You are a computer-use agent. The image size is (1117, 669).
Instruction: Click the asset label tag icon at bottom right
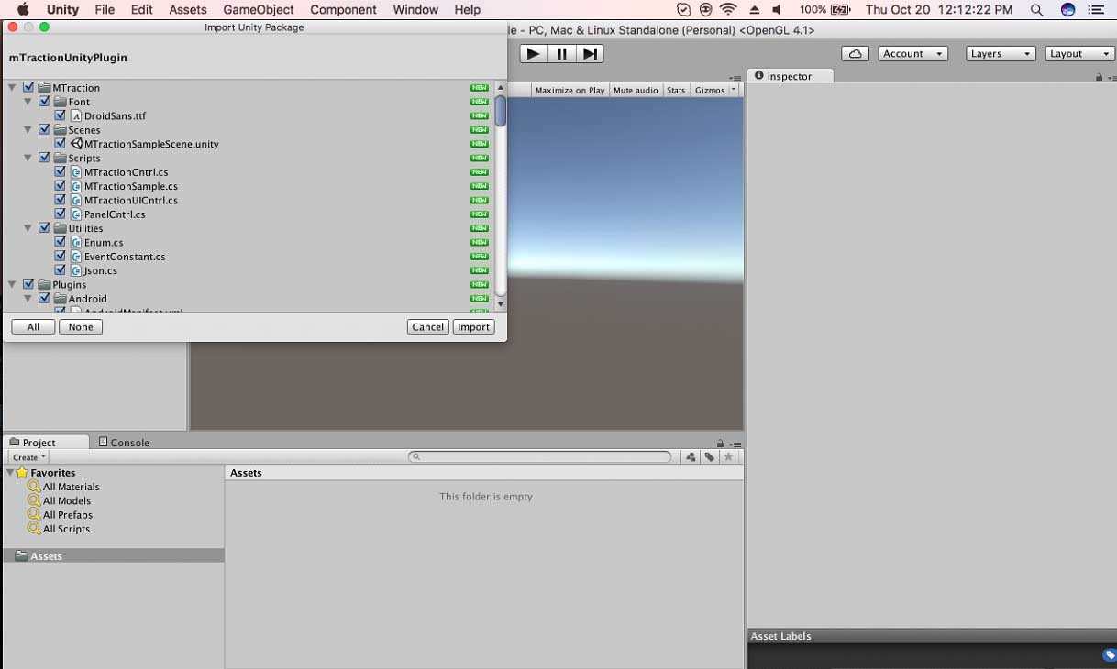(1109, 654)
